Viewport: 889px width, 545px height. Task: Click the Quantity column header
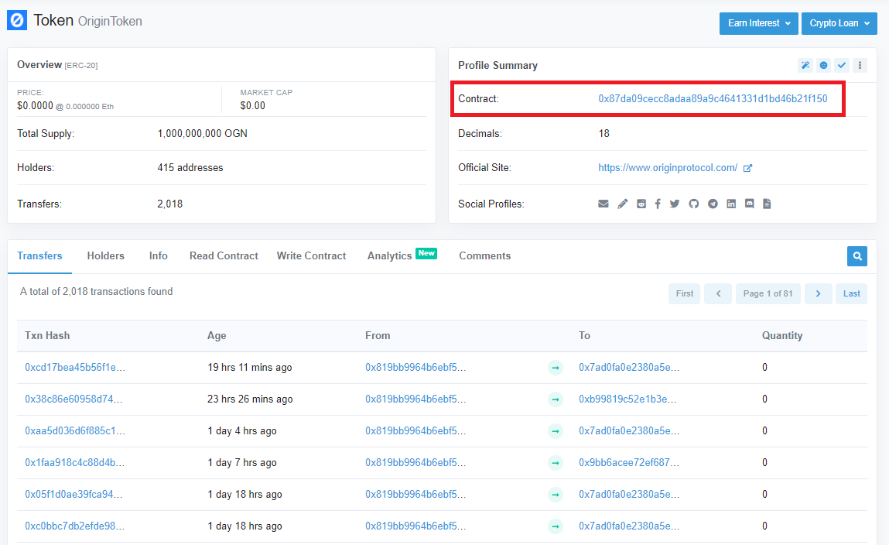point(782,336)
